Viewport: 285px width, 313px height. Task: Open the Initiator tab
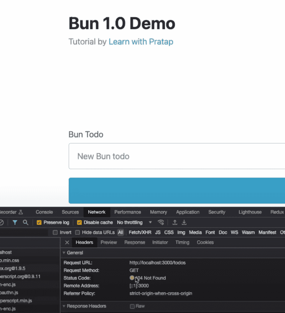[160, 242]
